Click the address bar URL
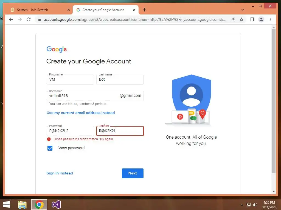This screenshot has width=281, height=210. coord(134,19)
